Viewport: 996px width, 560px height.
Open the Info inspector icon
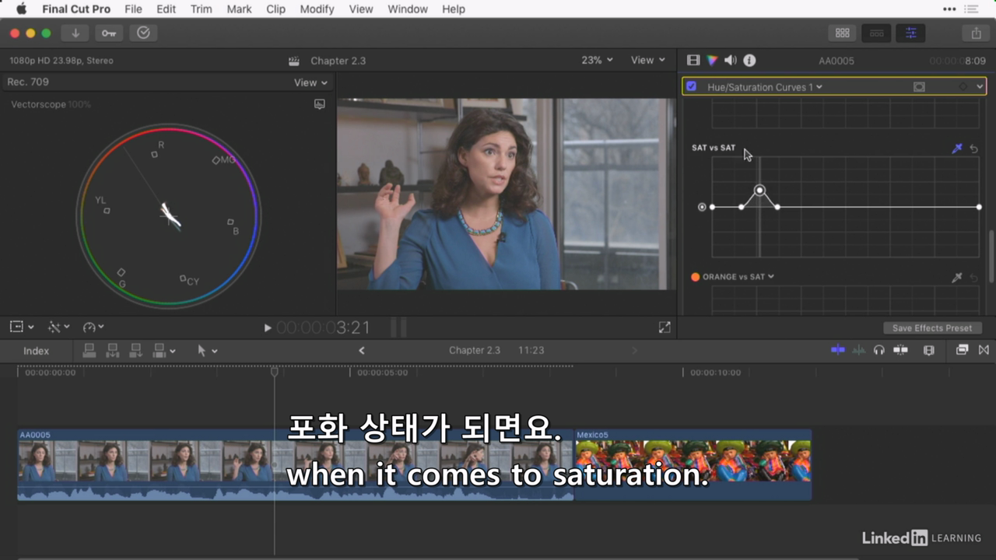[x=749, y=60]
